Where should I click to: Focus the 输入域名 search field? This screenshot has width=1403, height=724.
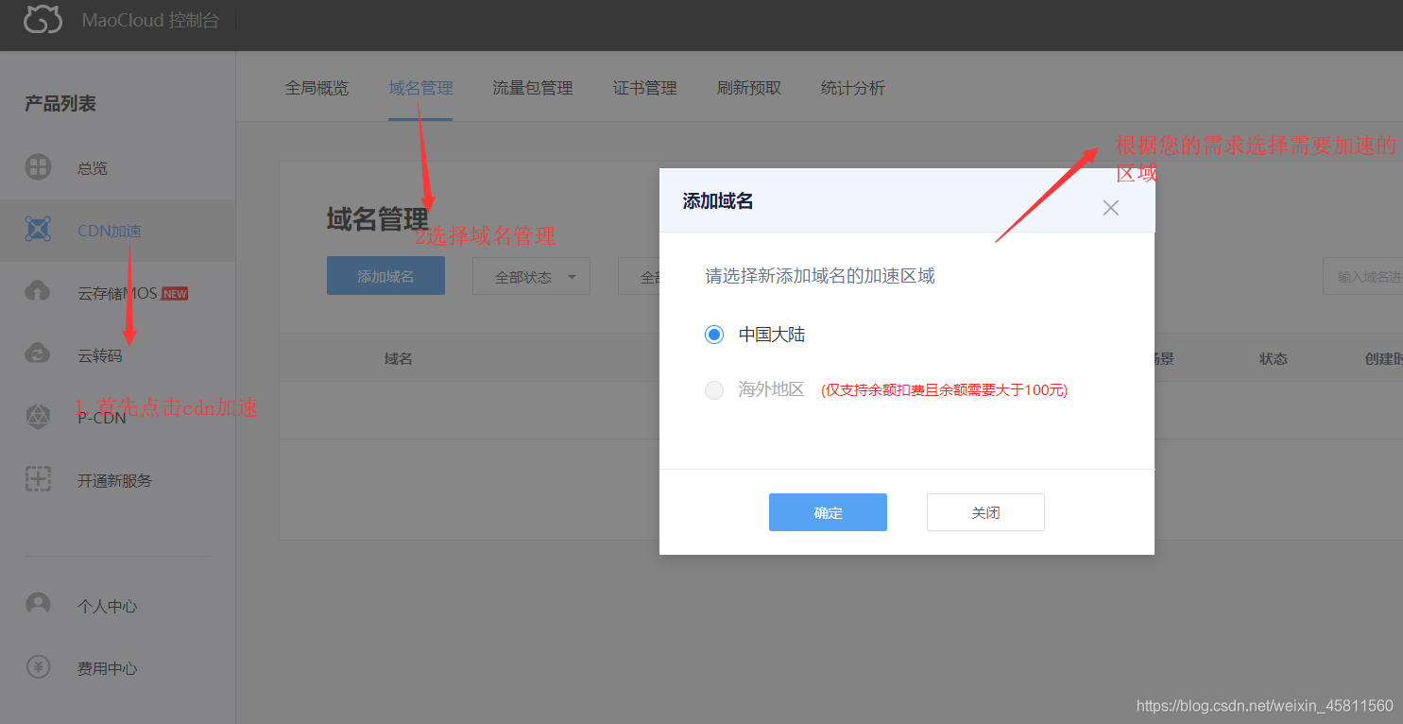(1362, 276)
